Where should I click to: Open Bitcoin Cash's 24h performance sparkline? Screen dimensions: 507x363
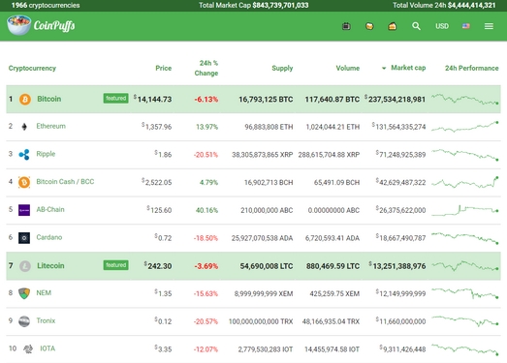click(x=465, y=182)
